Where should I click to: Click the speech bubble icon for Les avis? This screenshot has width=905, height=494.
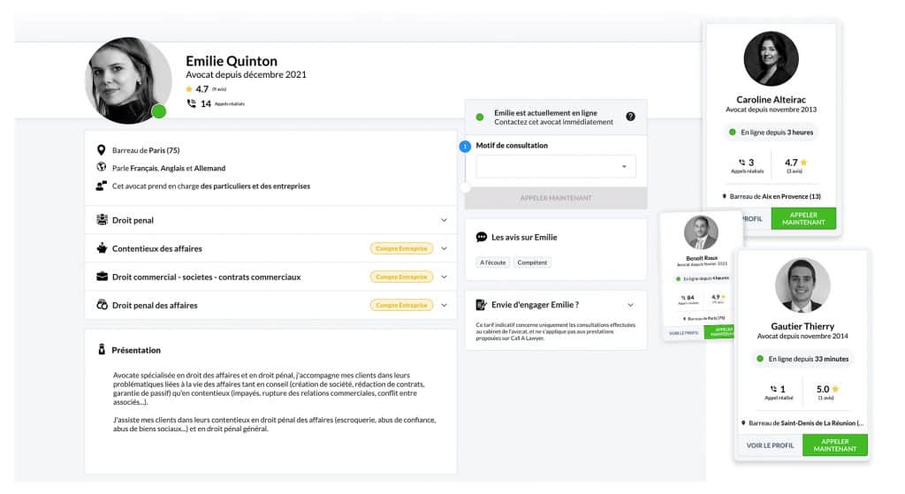[482, 237]
